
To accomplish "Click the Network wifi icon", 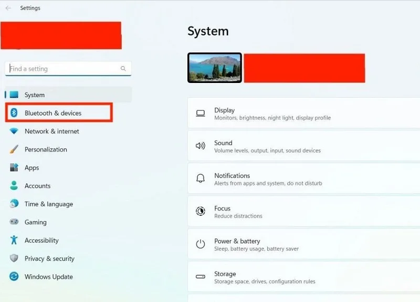I will (x=14, y=131).
